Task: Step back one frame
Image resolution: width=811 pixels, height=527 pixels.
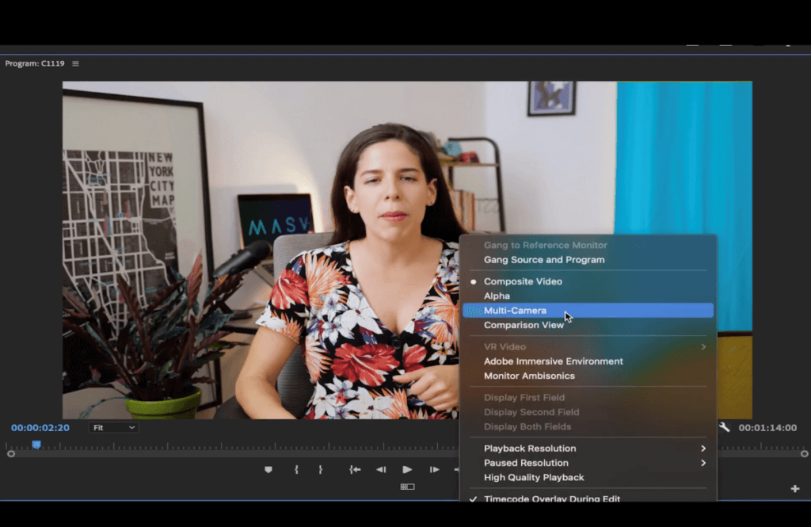Action: click(381, 468)
